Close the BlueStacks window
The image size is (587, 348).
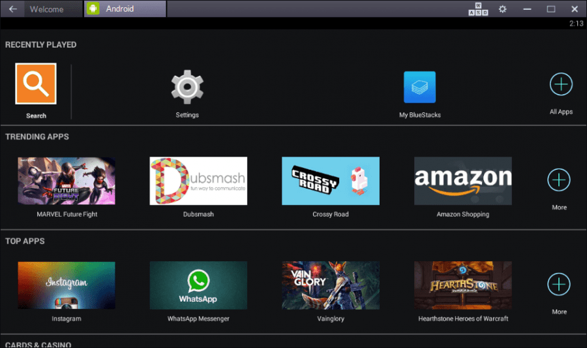point(575,9)
